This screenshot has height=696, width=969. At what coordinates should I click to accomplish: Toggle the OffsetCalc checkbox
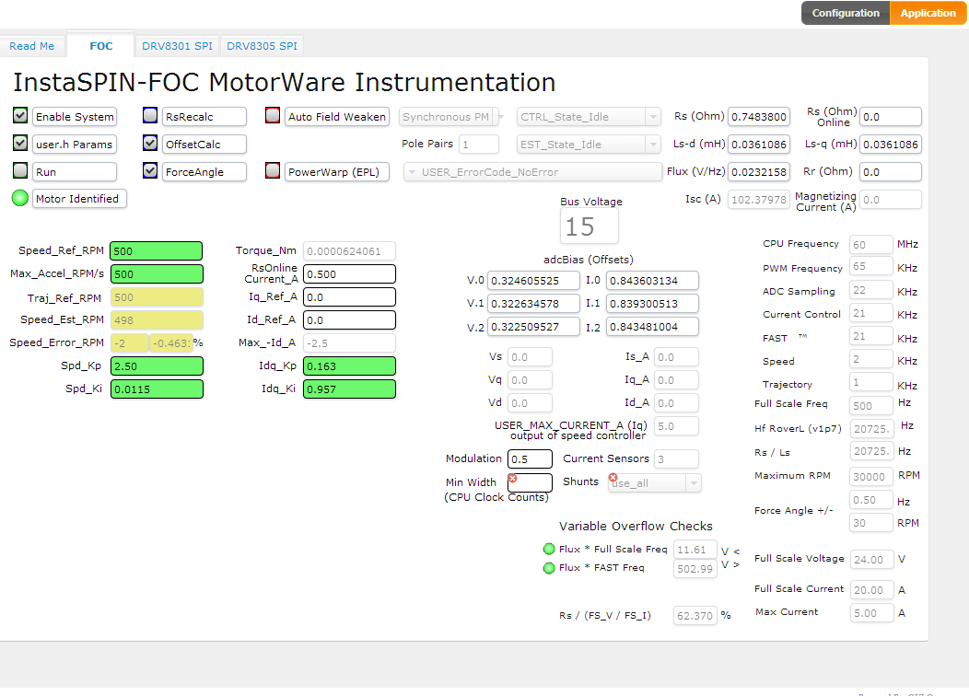(x=150, y=144)
